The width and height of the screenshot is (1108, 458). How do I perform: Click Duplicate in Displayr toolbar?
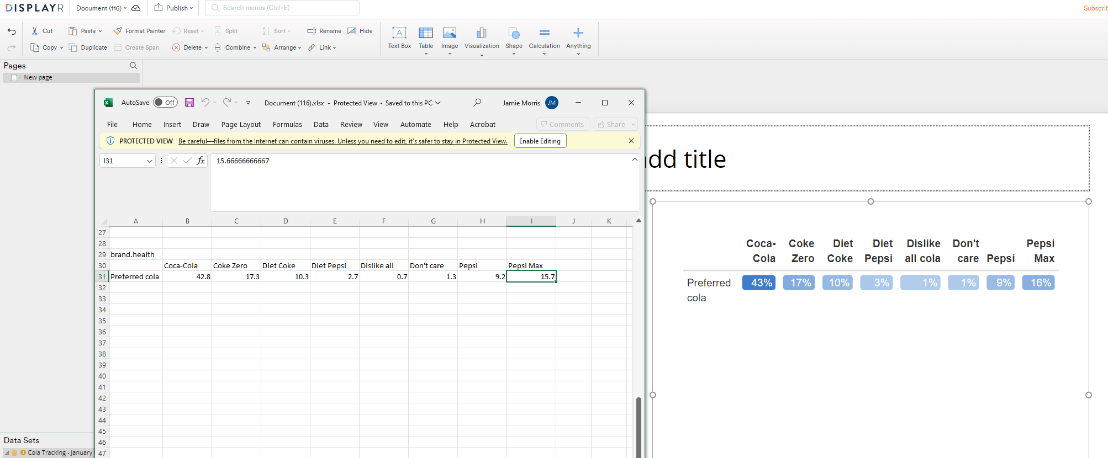pyautogui.click(x=88, y=47)
